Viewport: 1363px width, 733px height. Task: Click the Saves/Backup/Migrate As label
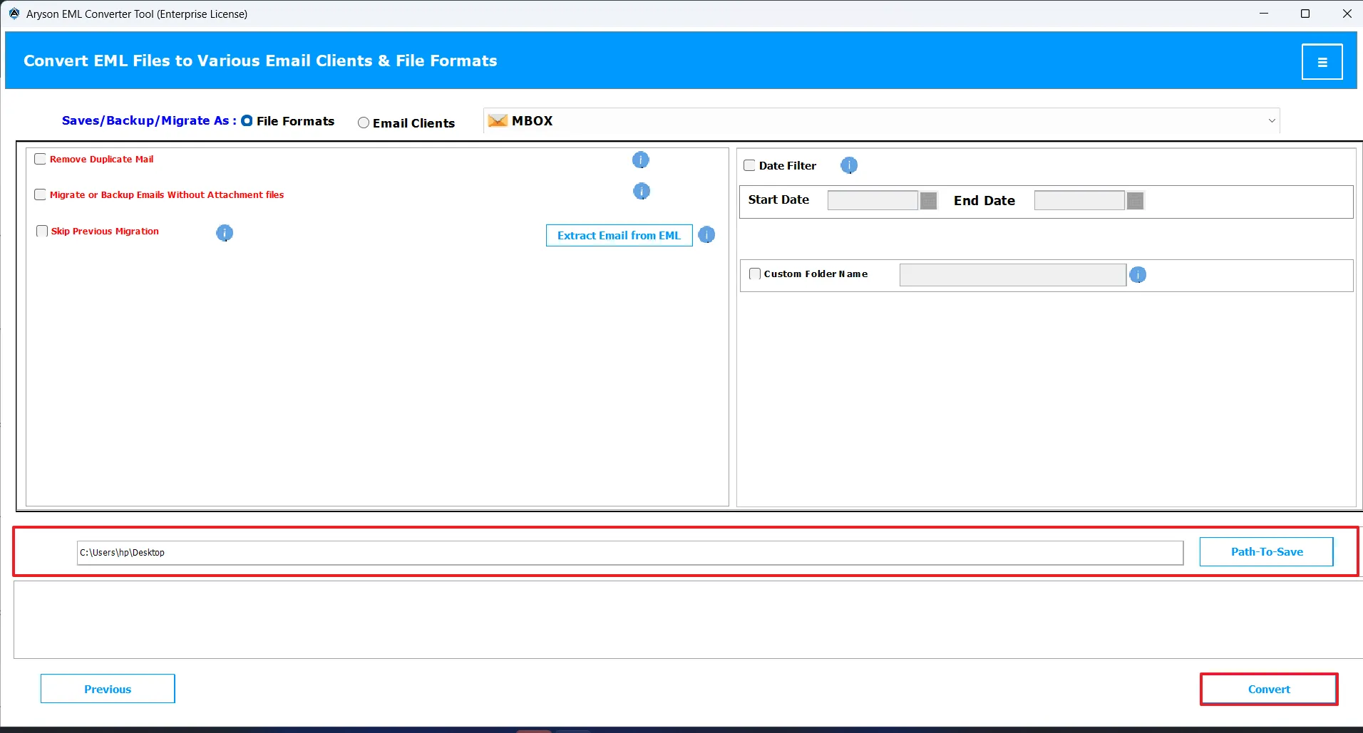click(149, 120)
